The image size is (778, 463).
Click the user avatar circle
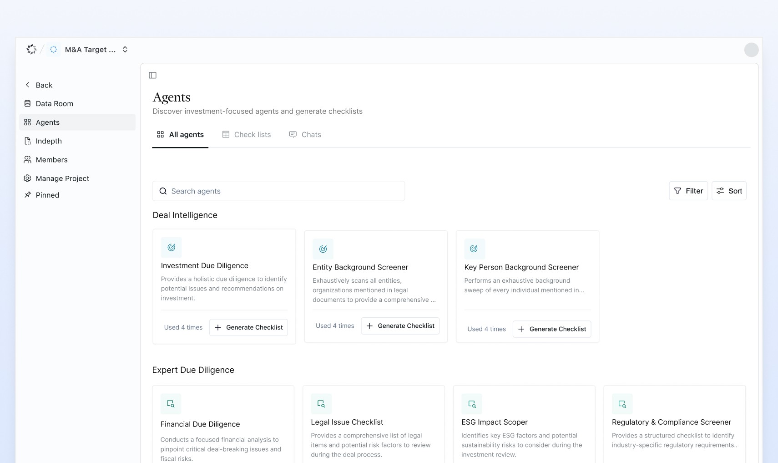pyautogui.click(x=751, y=50)
